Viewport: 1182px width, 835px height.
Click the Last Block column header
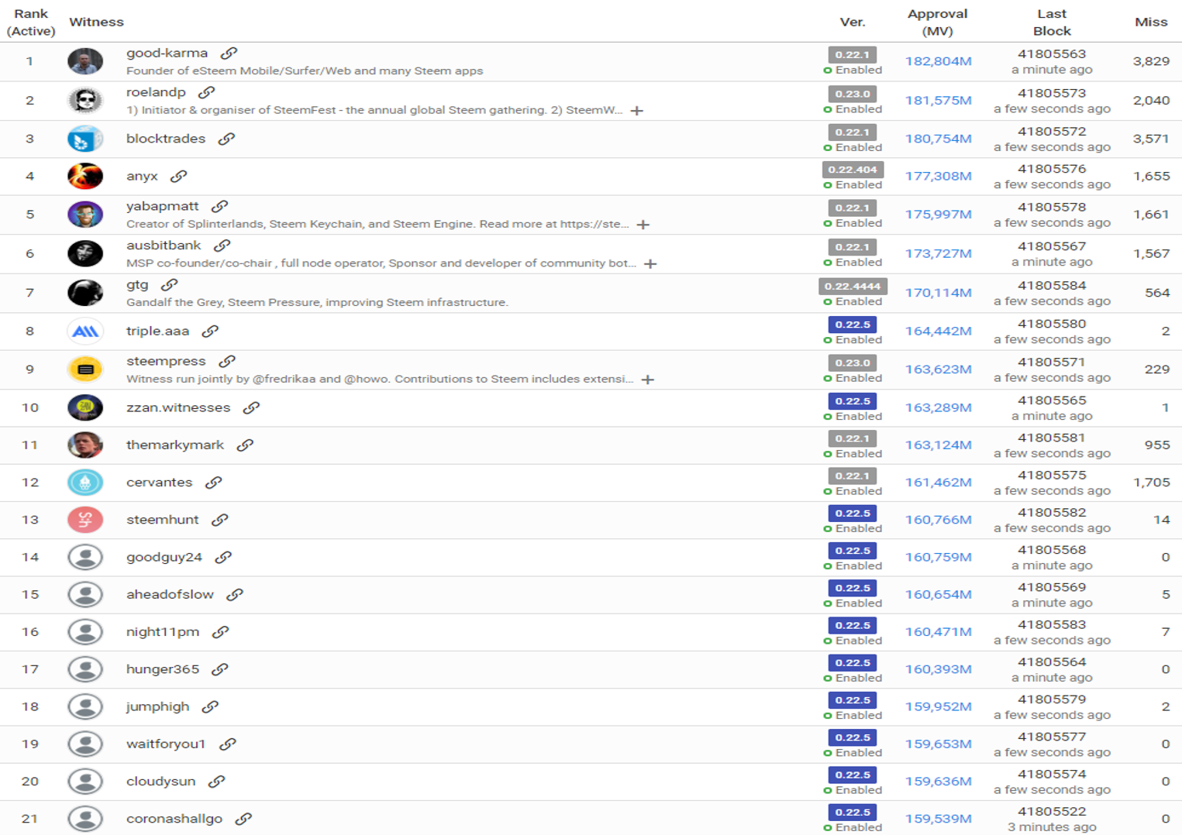(1052, 22)
